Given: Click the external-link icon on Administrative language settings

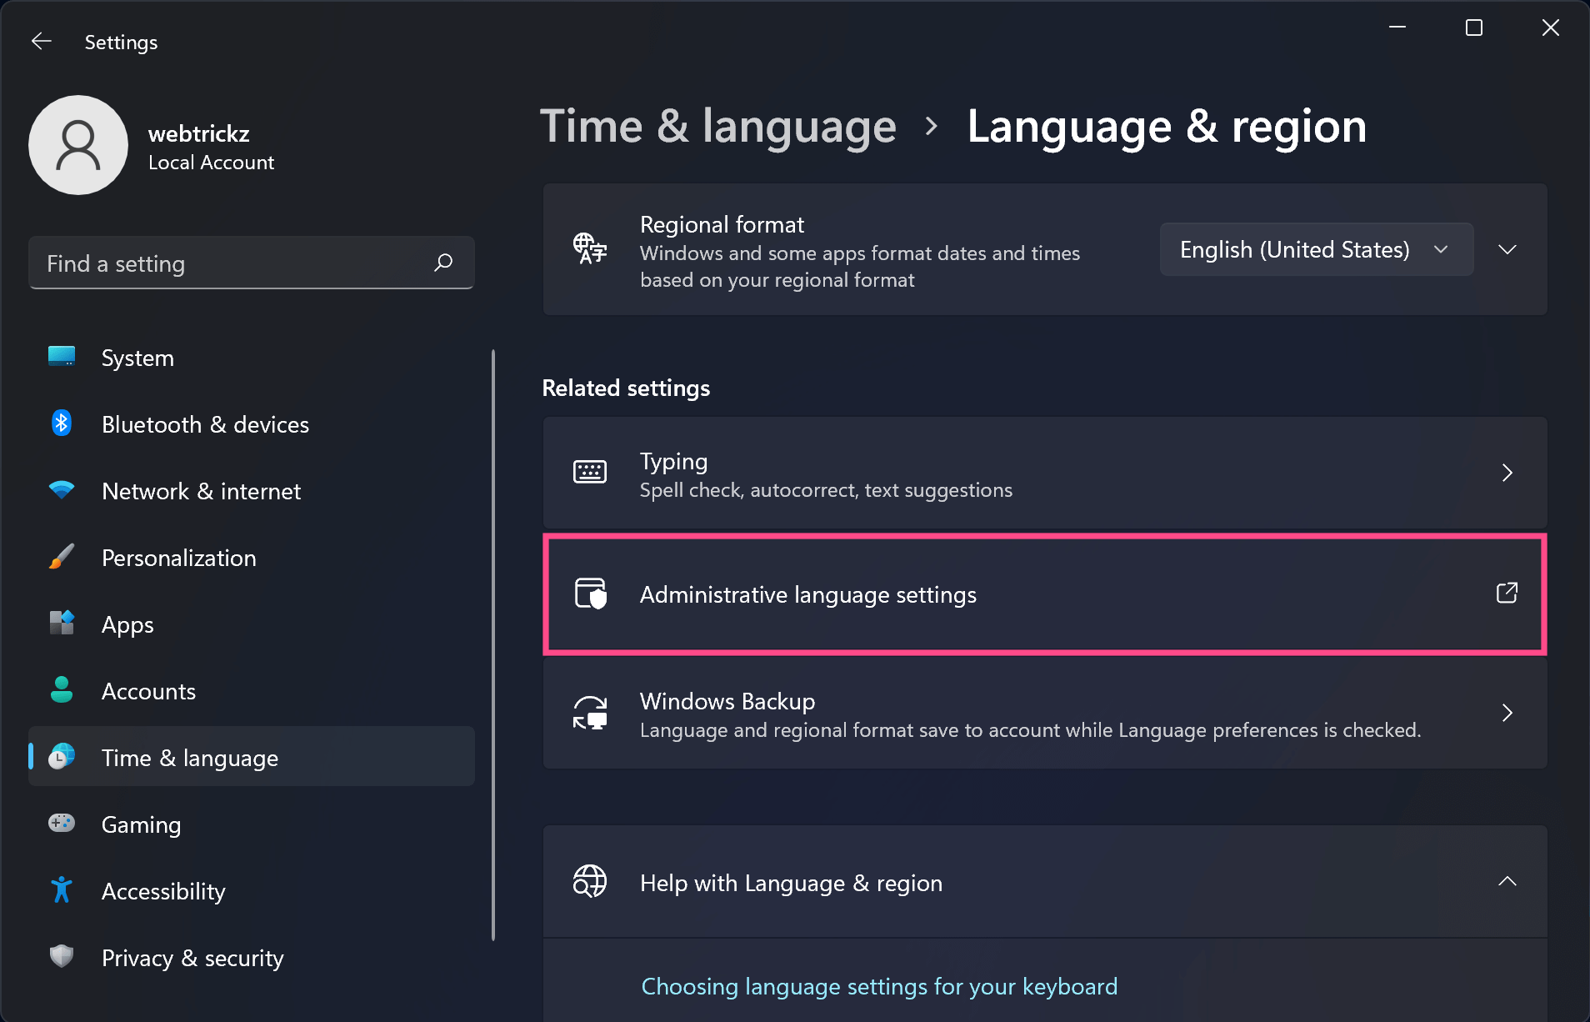Looking at the screenshot, I should tap(1507, 594).
